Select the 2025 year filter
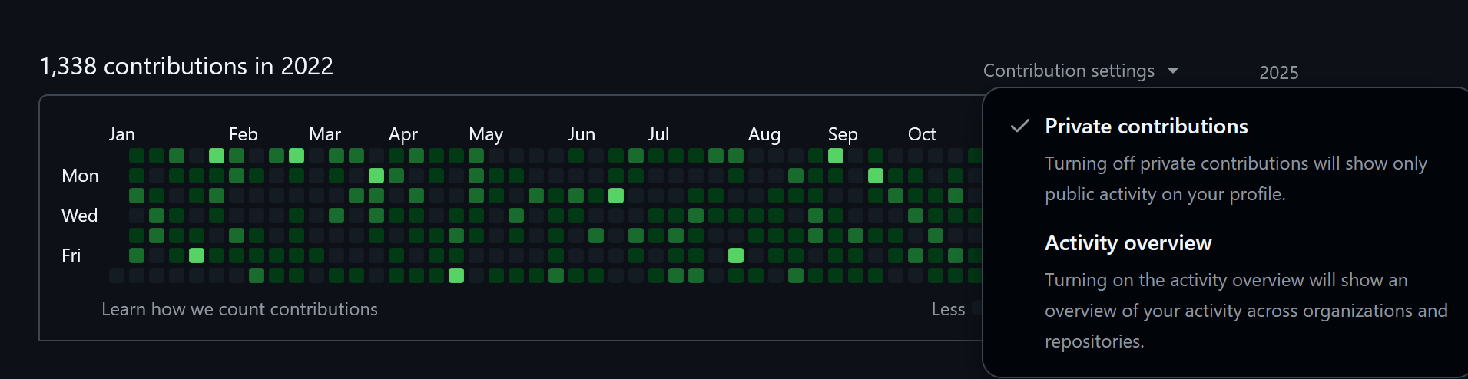This screenshot has width=1468, height=379. 1278,73
